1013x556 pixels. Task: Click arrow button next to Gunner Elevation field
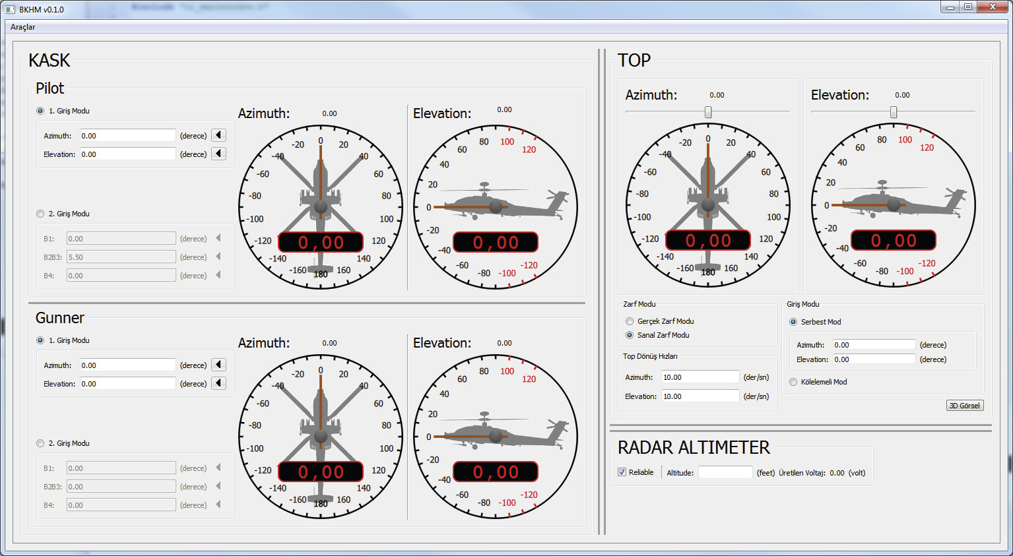[219, 383]
